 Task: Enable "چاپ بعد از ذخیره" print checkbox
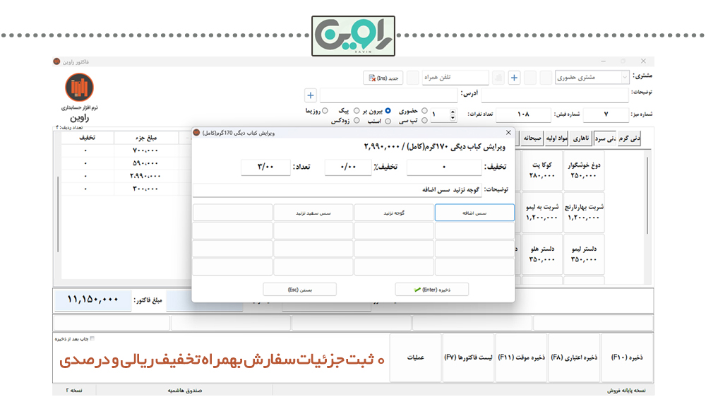[92, 338]
